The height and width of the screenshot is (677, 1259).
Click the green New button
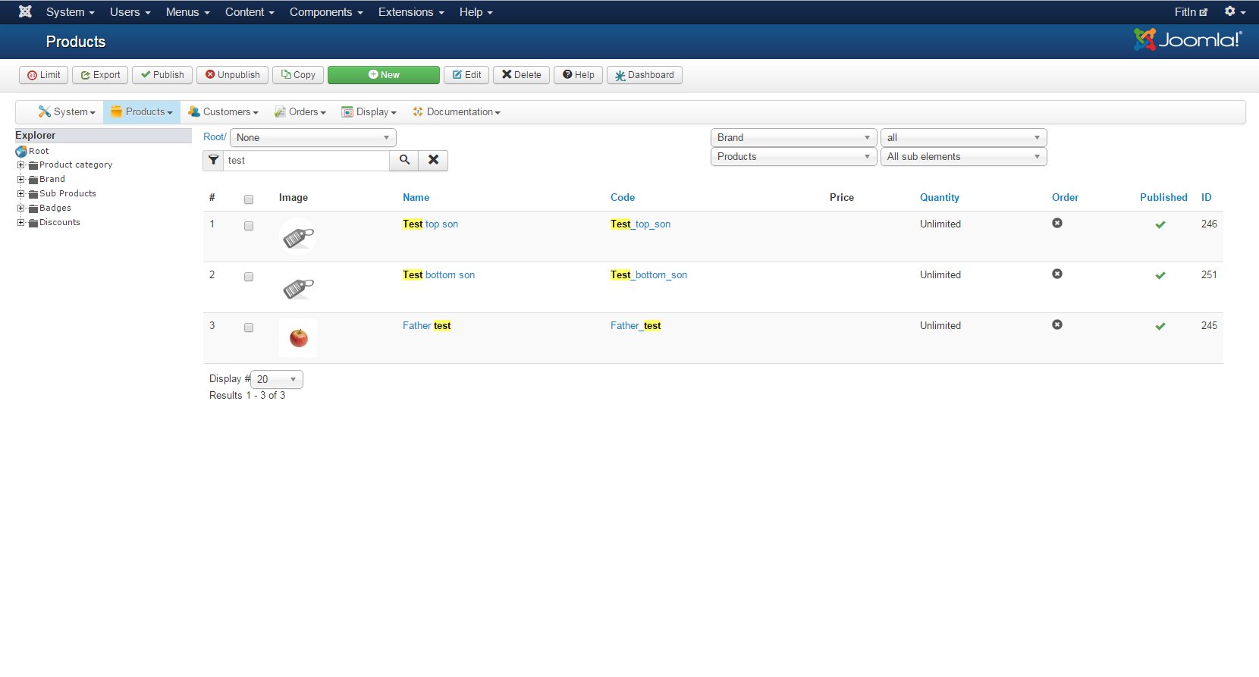coord(384,74)
